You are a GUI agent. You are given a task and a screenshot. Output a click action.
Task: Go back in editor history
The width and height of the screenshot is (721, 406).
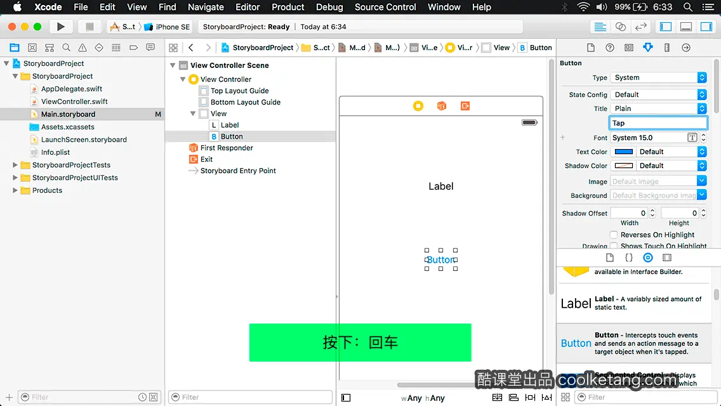click(x=191, y=48)
